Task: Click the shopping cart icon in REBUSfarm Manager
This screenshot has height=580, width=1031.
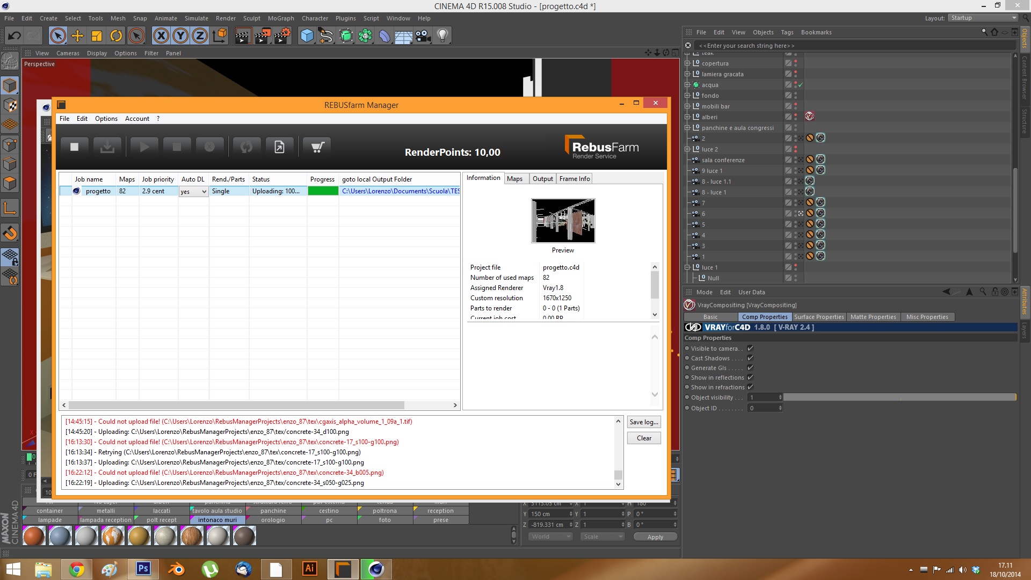Action: tap(317, 147)
